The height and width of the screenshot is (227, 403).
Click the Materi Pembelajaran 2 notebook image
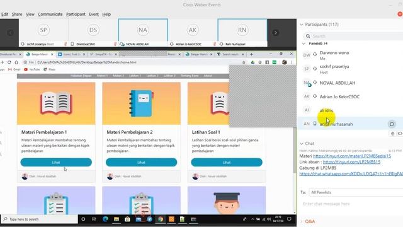(141, 103)
